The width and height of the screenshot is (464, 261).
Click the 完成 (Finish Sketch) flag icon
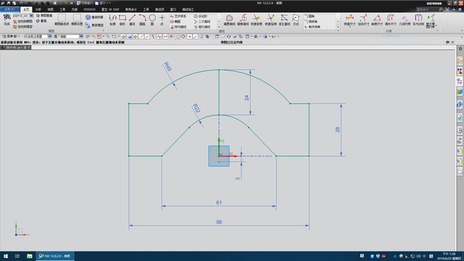(x=7, y=18)
